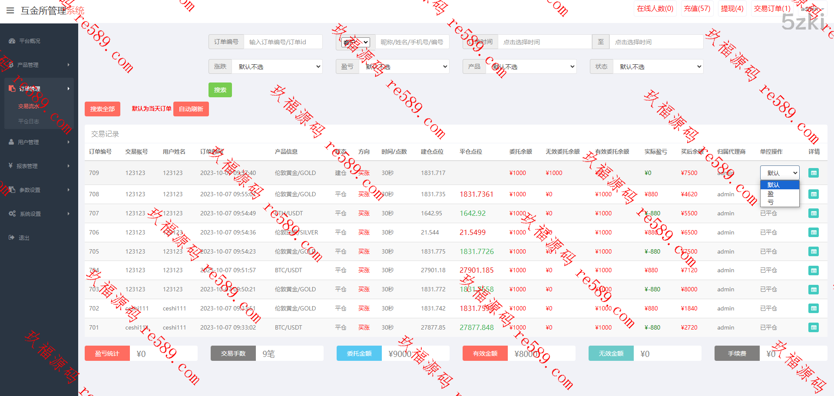The image size is (834, 396).
Task: Click the 订单编号 input field
Action: coord(283,42)
